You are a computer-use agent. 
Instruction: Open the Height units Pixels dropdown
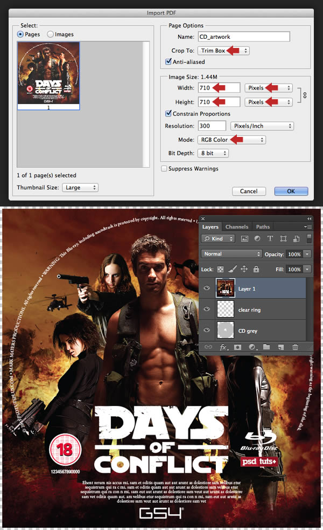coord(268,102)
